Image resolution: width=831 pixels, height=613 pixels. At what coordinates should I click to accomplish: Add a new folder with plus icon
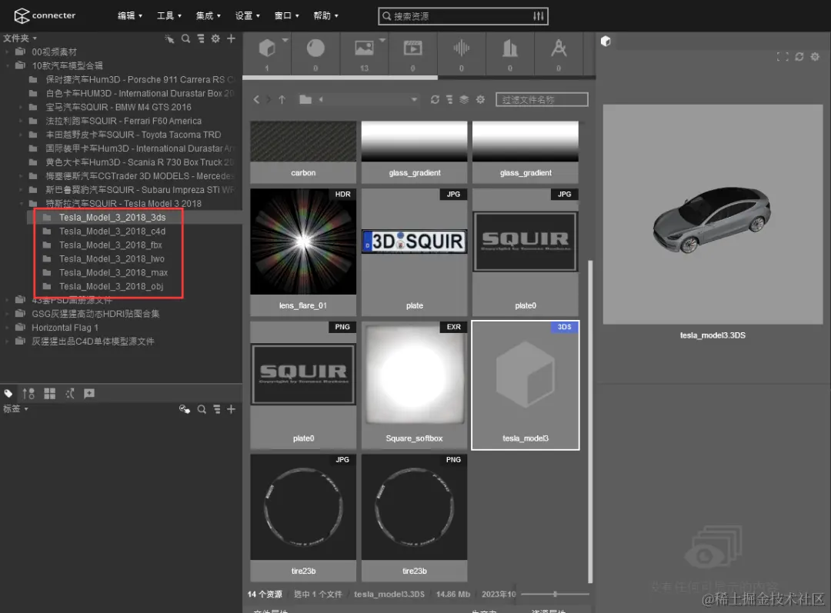(x=231, y=38)
